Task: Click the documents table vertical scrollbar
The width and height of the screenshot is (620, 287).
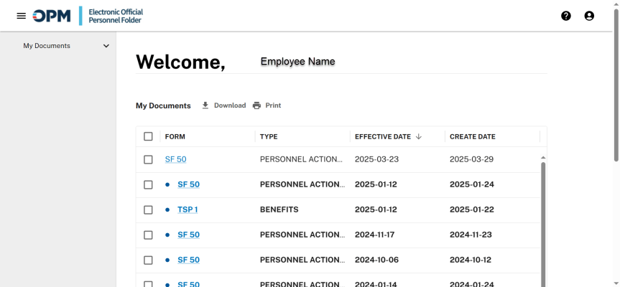Action: click(543, 222)
